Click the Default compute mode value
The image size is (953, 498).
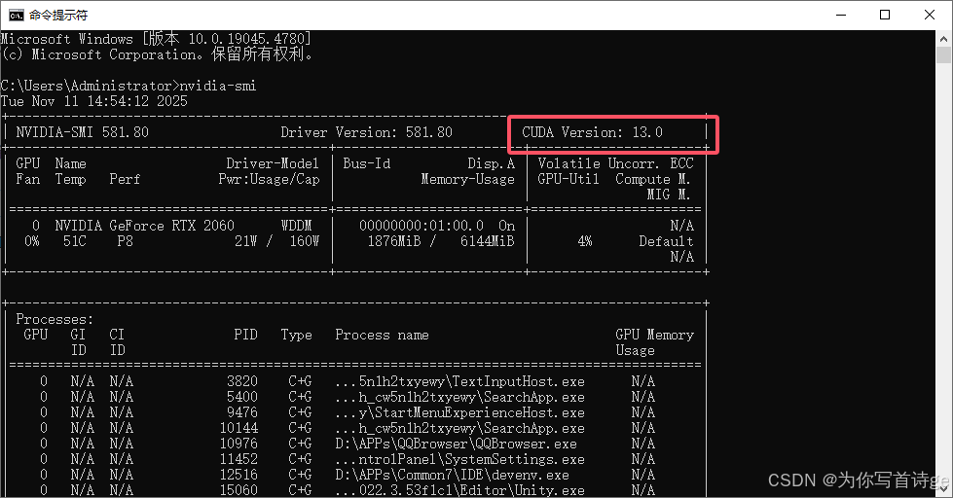click(666, 242)
